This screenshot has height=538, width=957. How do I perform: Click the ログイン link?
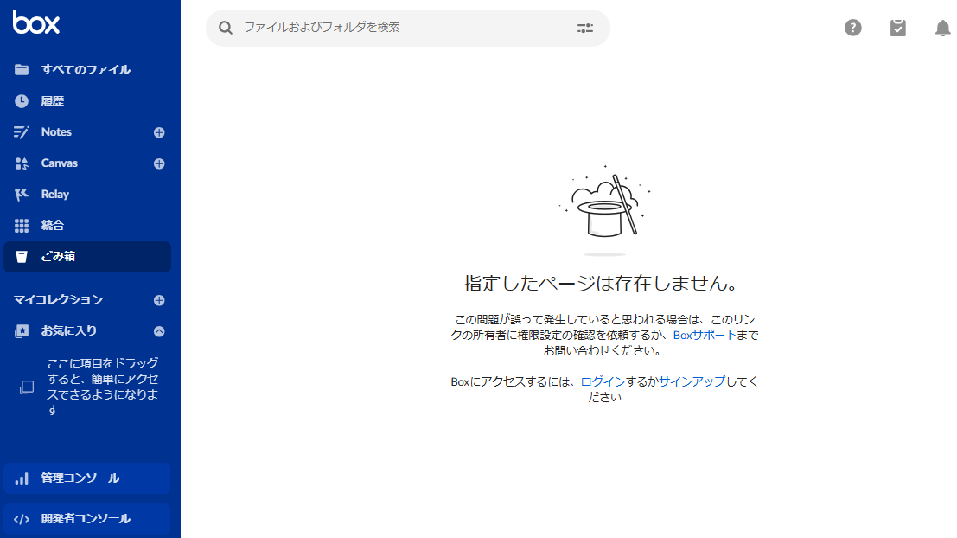[x=603, y=381]
